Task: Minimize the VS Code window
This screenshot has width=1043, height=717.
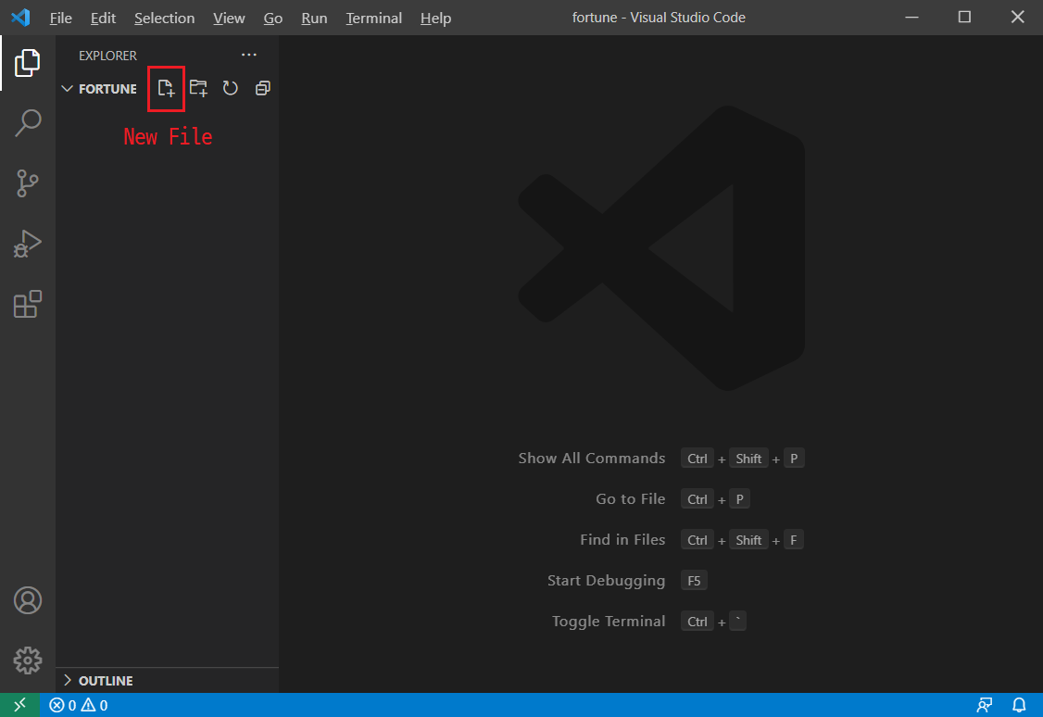Action: [912, 18]
